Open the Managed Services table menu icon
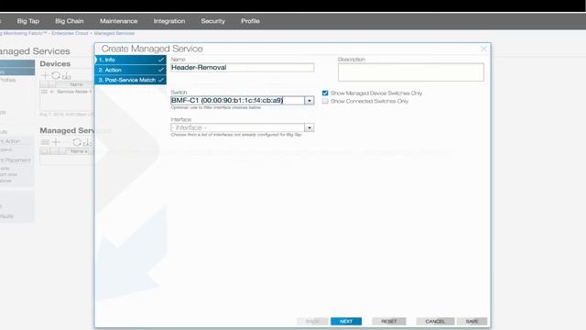586x330 pixels. [x=45, y=142]
